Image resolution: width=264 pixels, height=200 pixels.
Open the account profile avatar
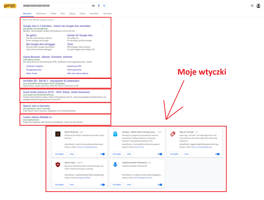point(258,6)
